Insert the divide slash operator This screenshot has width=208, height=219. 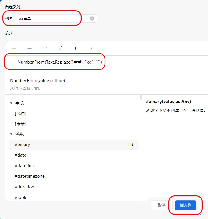pos(60,48)
